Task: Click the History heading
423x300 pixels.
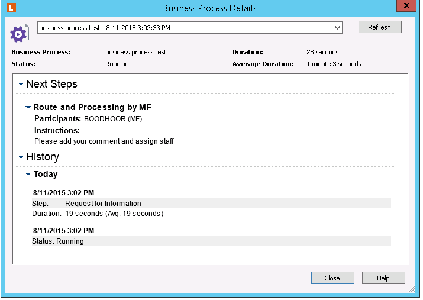Action: (x=42, y=157)
